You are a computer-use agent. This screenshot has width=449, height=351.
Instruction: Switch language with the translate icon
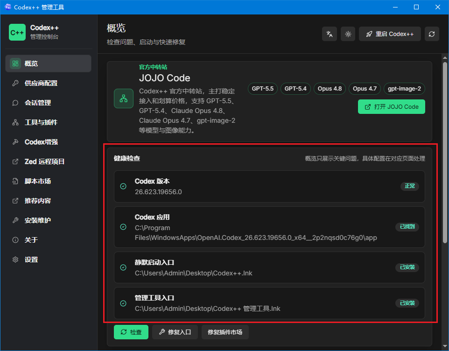(x=330, y=34)
